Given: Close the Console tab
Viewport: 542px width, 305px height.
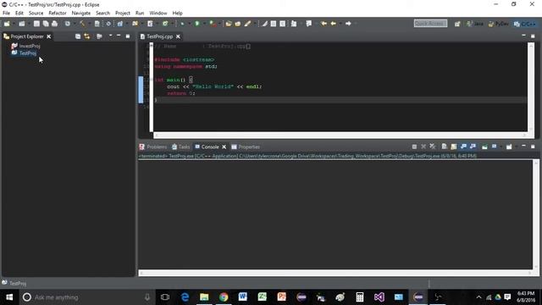Looking at the screenshot, I should 224,147.
